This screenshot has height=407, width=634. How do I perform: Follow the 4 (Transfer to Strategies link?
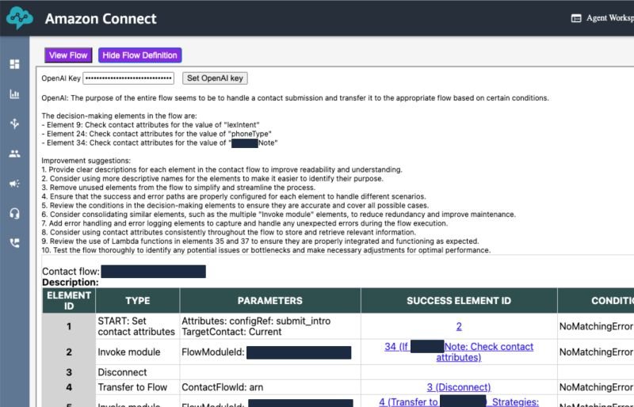[459, 402]
